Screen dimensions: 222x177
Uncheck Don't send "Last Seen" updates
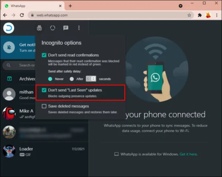(x=44, y=90)
